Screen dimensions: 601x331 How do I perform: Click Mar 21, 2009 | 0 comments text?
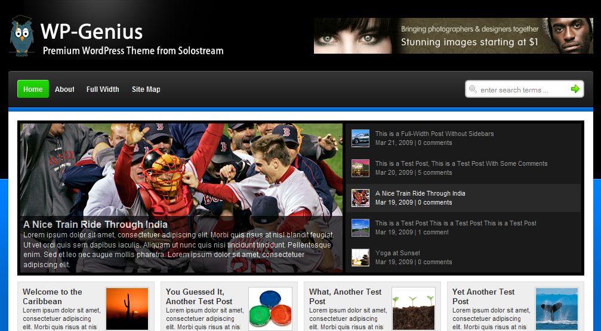(x=414, y=143)
